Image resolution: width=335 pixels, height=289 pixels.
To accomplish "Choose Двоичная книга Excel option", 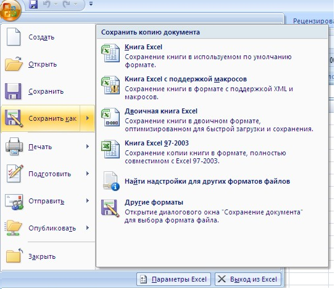I will 212,120.
